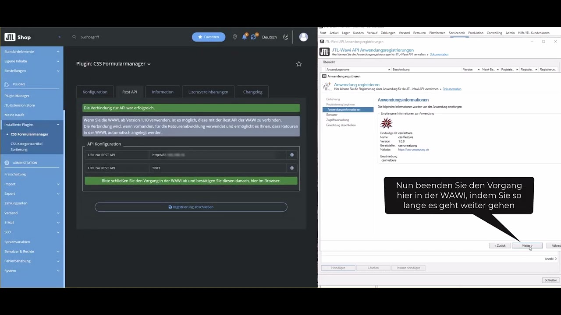Click the JTL logo in Wawi dialog

click(324, 52)
